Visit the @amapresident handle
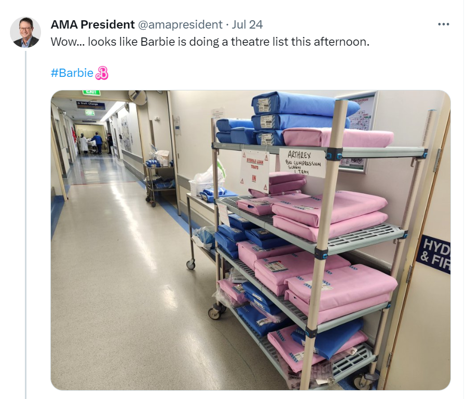Screen dimensions: 466x399 point(180,24)
